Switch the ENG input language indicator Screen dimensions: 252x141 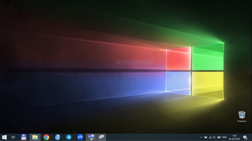[224, 137]
